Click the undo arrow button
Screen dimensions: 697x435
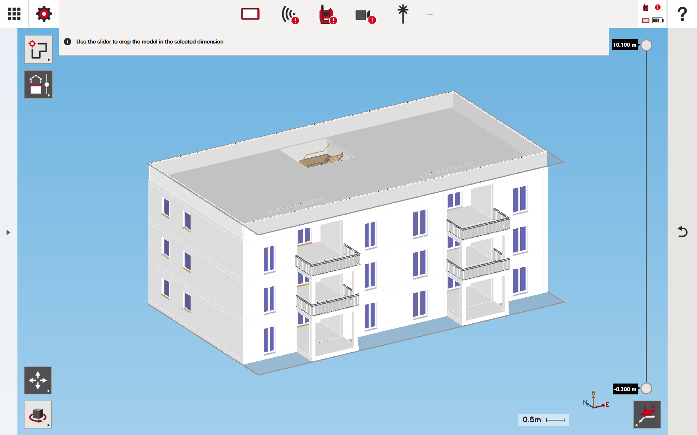[682, 232]
